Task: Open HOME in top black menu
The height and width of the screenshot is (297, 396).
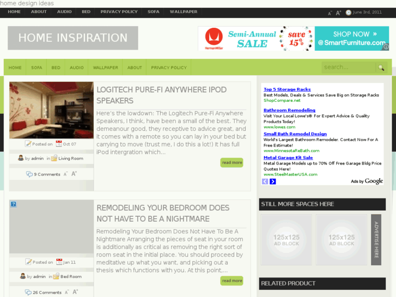Action: click(14, 11)
